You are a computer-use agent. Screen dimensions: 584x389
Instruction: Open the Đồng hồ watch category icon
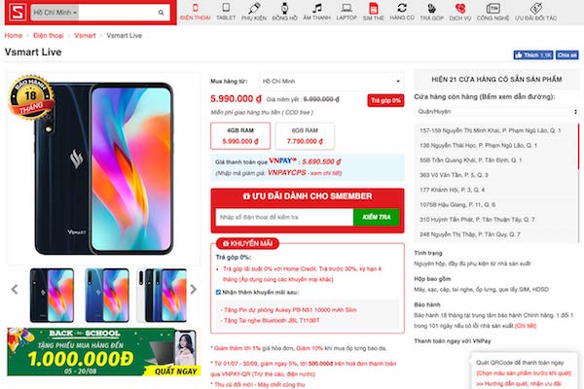[x=284, y=8]
